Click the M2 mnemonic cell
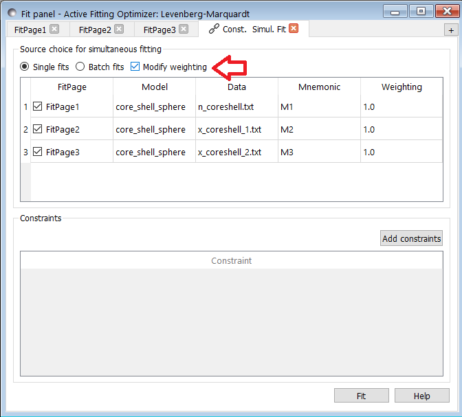 (319, 129)
